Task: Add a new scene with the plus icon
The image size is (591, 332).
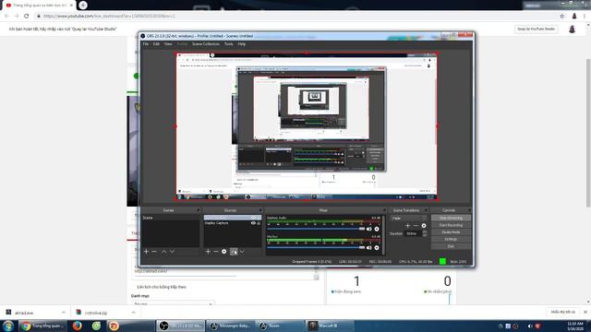Action: (x=146, y=252)
